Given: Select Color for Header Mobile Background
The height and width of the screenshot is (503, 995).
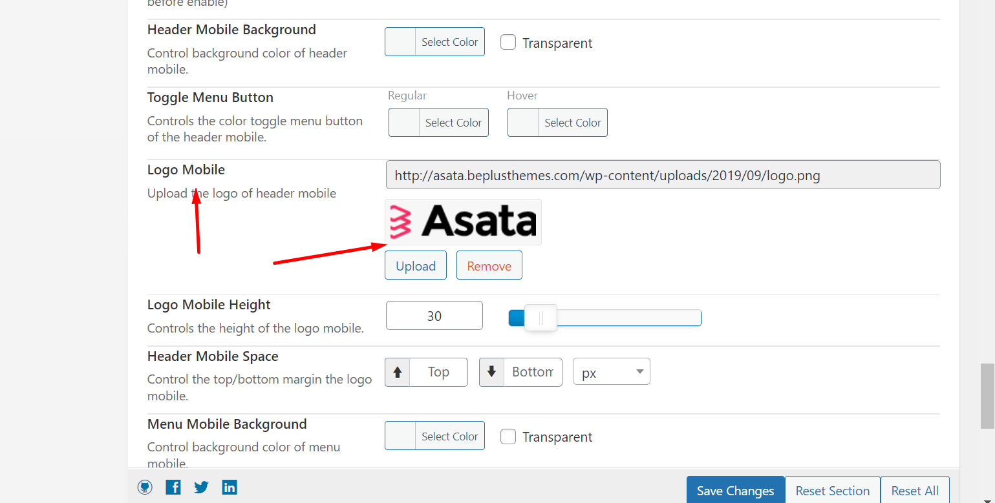Looking at the screenshot, I should click(434, 42).
